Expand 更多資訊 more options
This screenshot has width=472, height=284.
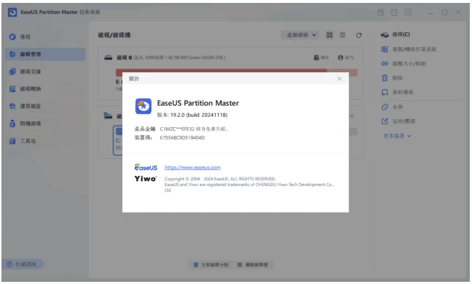(x=397, y=136)
